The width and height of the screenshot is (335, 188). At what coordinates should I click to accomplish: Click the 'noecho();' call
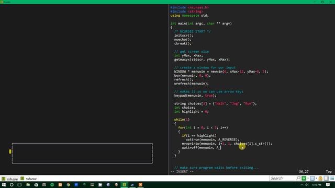click(x=183, y=40)
